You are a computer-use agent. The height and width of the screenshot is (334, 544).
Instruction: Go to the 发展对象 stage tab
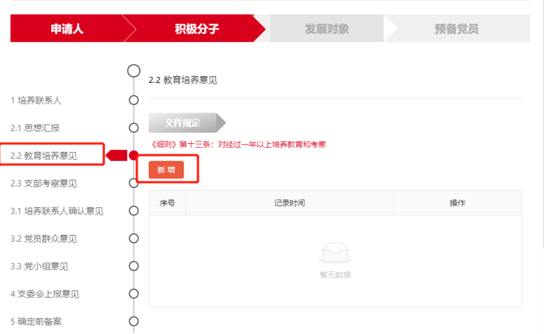pyautogui.click(x=326, y=29)
